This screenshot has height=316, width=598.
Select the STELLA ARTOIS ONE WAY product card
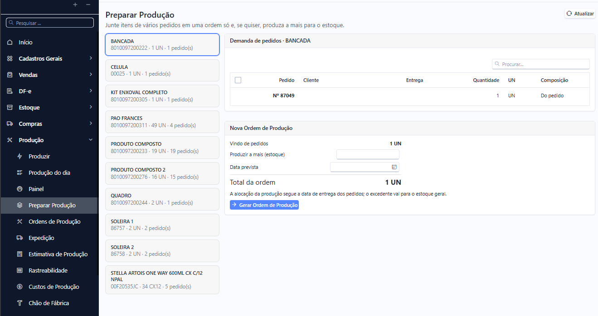pos(162,280)
